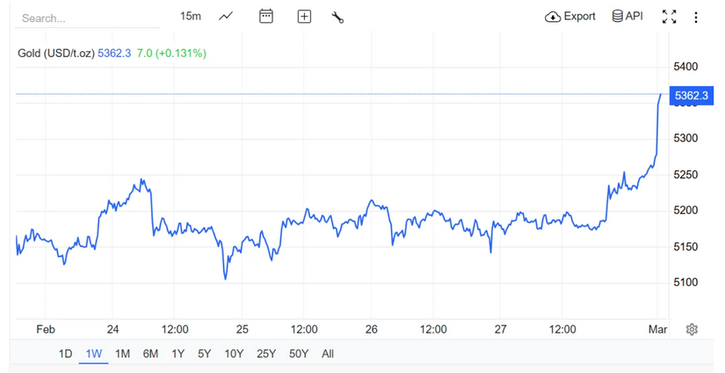Select the All time range
Screen dimensions: 725x373
click(x=328, y=354)
